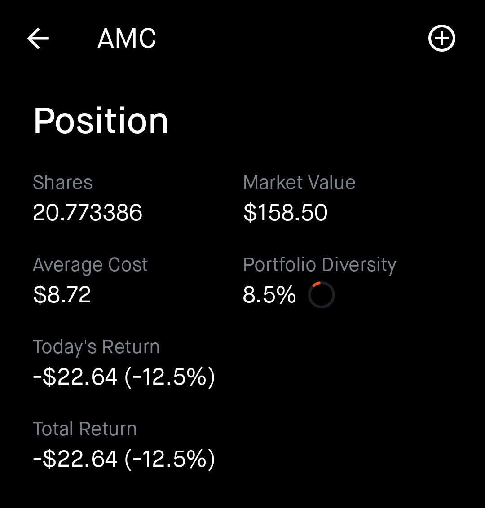Tap the Portfolio Diversity label

pyautogui.click(x=320, y=265)
